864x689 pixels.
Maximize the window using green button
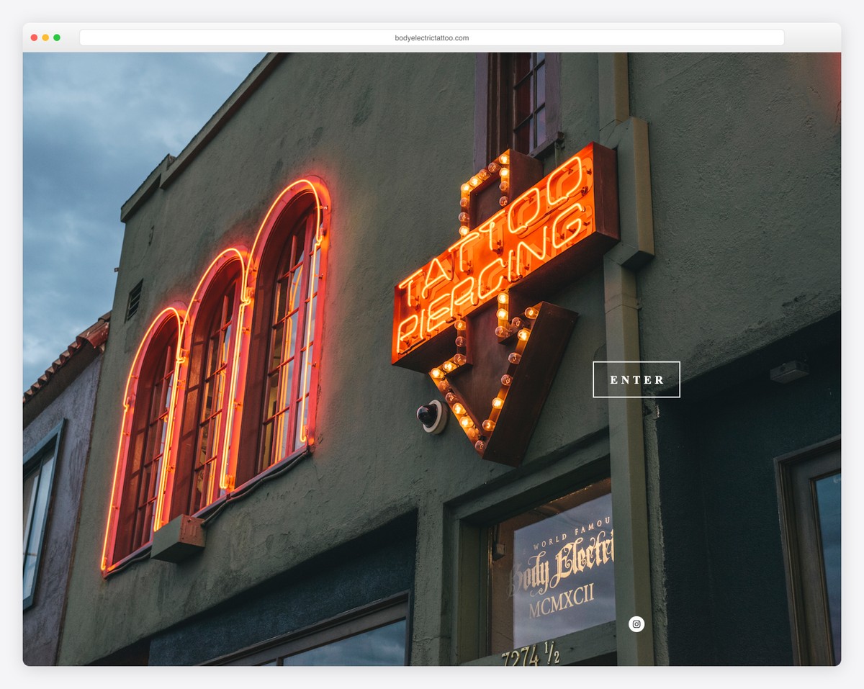pyautogui.click(x=56, y=37)
